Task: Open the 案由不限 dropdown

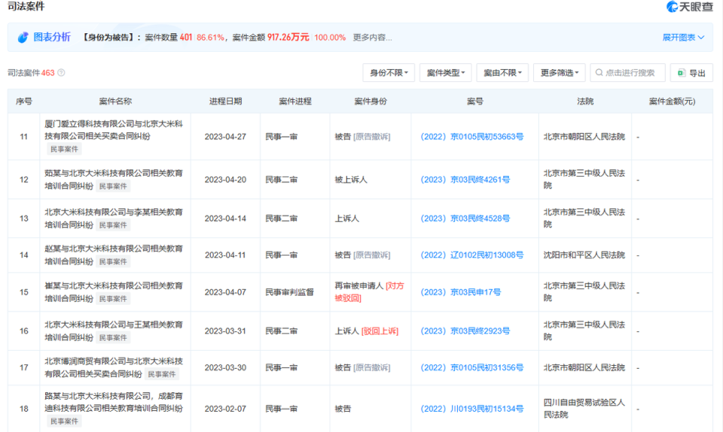Action: click(502, 73)
